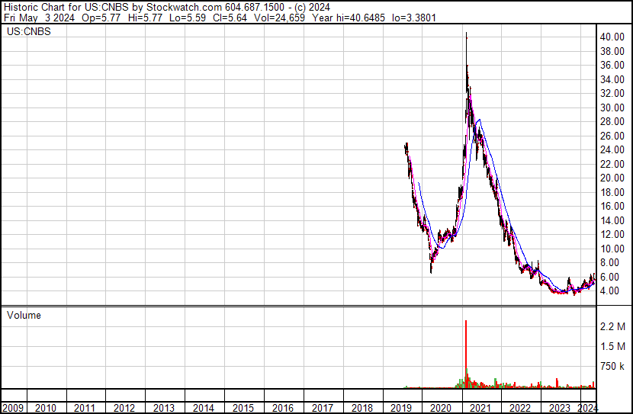The width and height of the screenshot is (633, 414).
Task: Click the 'Op=5.77' open price value
Action: coord(101,18)
